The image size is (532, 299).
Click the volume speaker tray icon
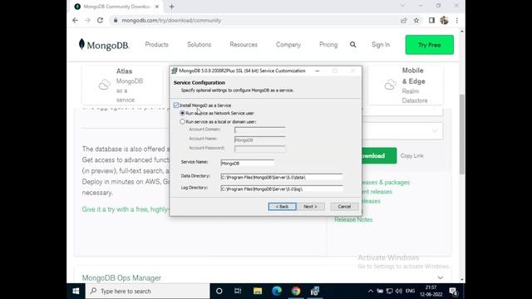[x=399, y=292]
